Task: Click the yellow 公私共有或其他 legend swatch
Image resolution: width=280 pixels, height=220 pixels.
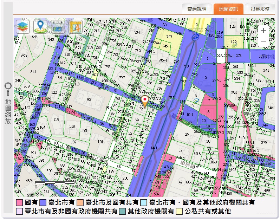Action: pos(179,211)
